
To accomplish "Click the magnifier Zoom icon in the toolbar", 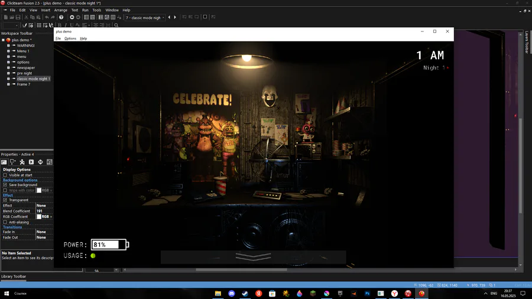I will 116,25.
